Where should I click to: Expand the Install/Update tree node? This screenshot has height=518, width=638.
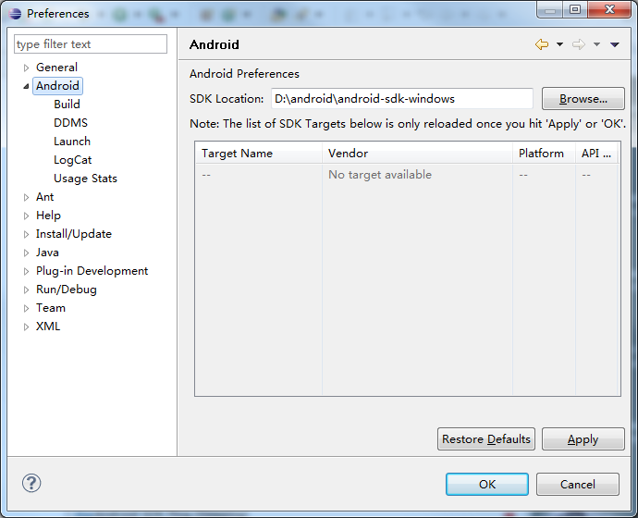click(x=27, y=234)
